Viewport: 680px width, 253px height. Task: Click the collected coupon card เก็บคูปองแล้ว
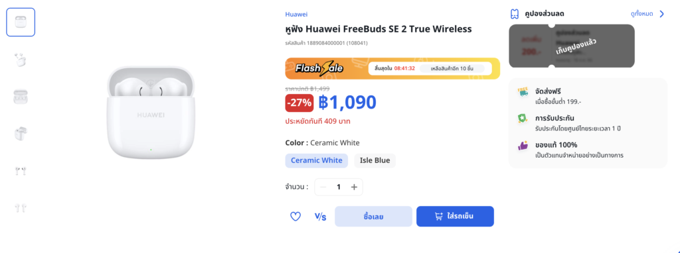coord(572,46)
